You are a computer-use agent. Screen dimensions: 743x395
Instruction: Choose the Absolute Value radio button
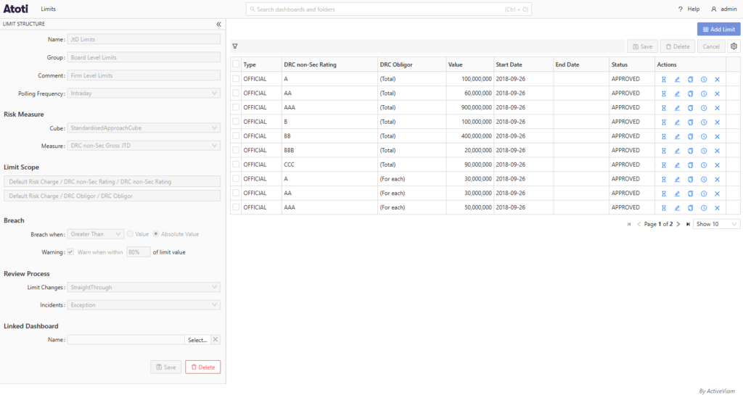point(155,234)
